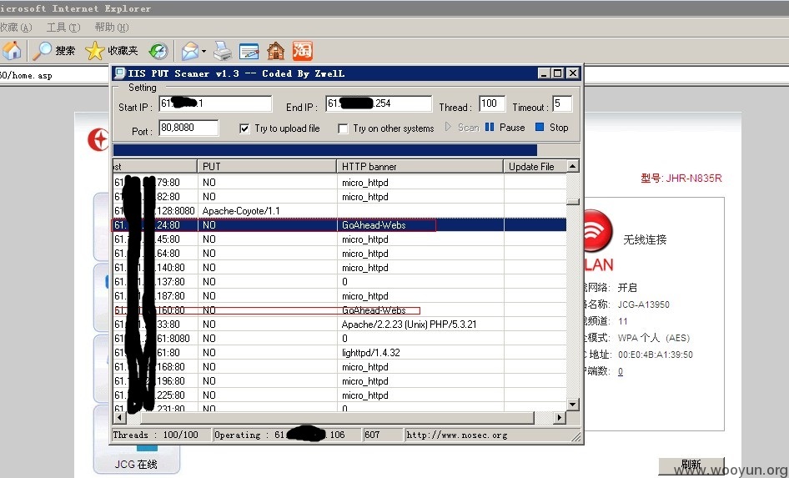This screenshot has height=478, width=789.
Task: Click the Thread field showing 100
Action: 492,103
